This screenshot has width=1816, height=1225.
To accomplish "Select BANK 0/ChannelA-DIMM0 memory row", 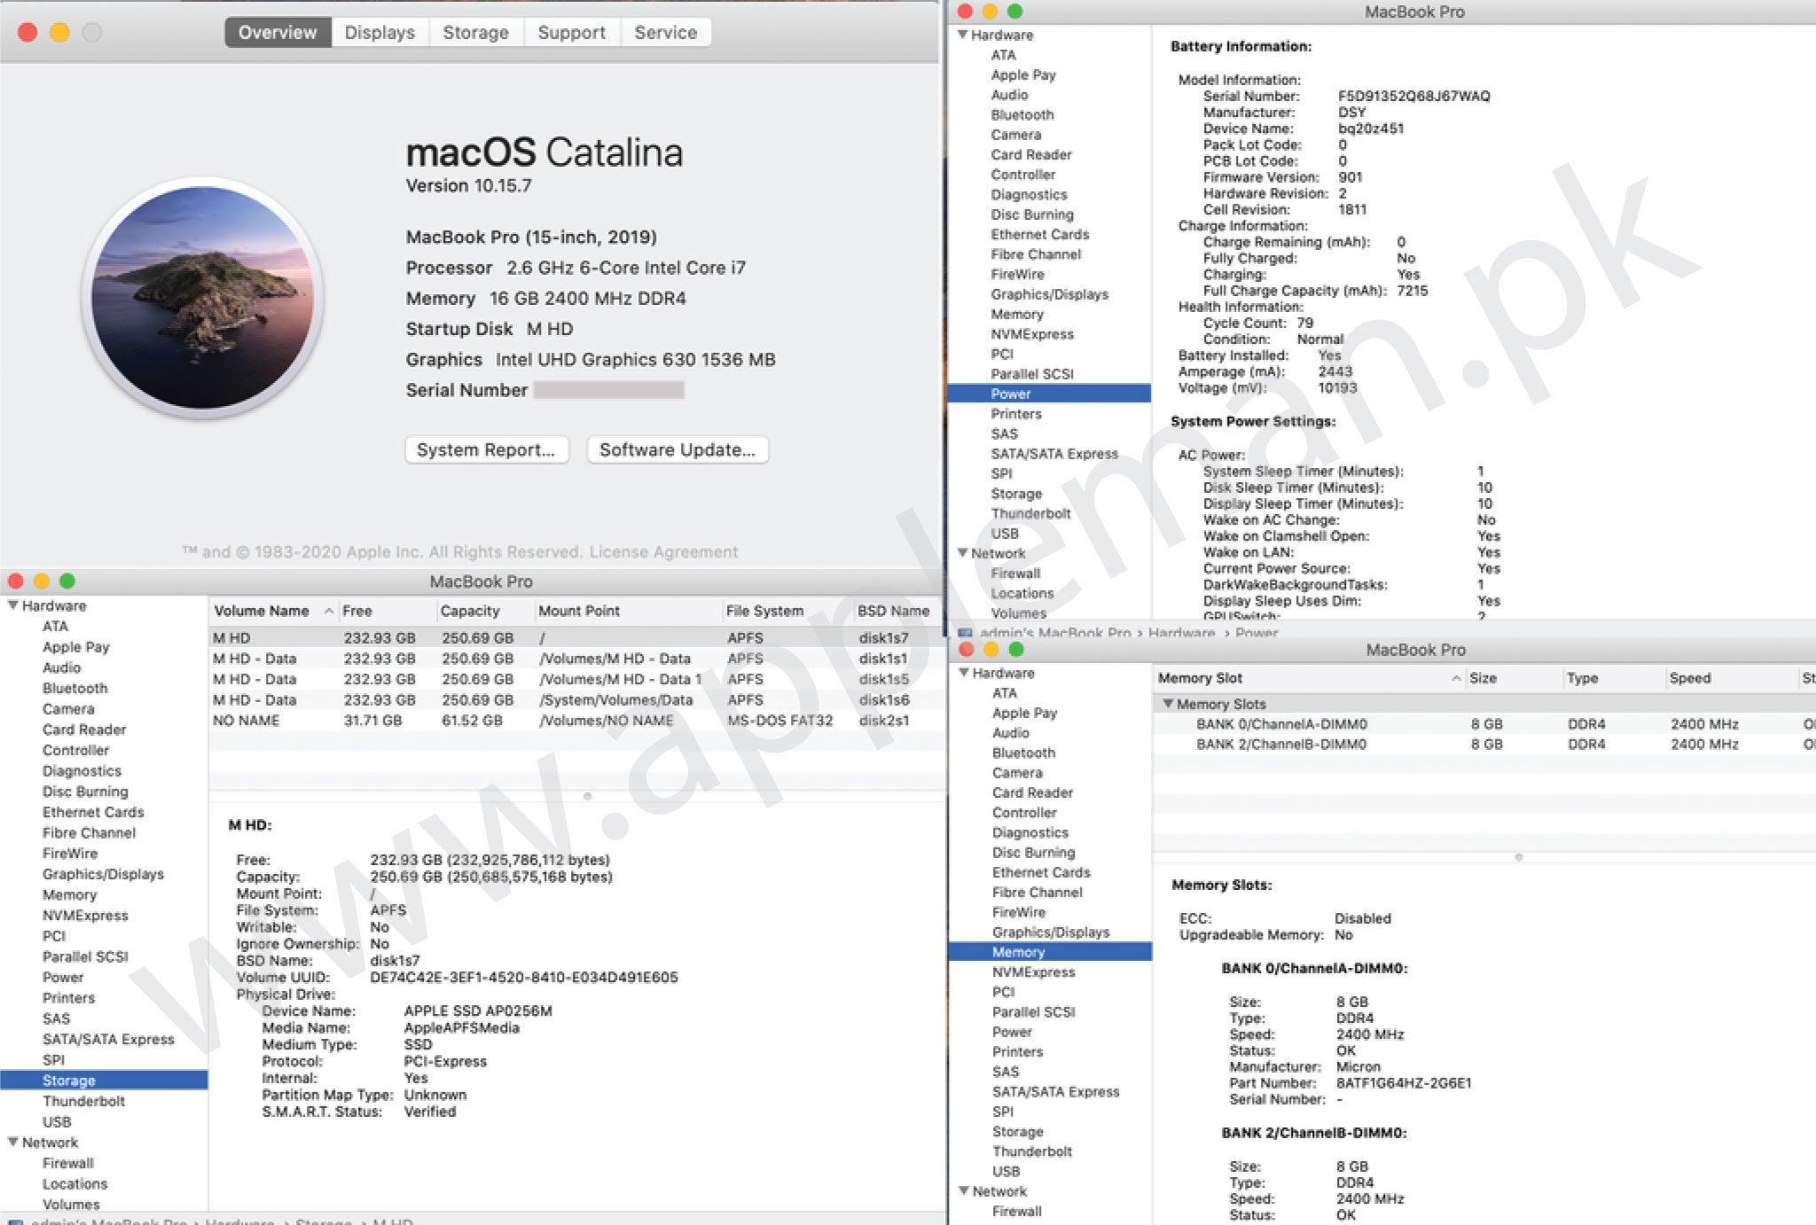I will (x=1484, y=723).
